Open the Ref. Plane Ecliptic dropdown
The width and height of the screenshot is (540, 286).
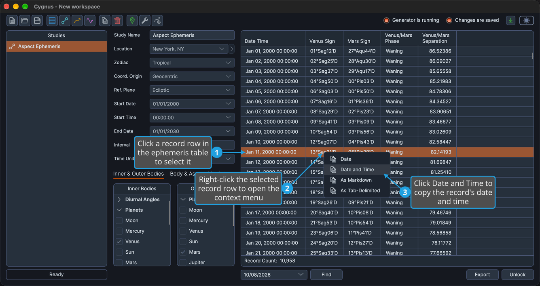(192, 90)
